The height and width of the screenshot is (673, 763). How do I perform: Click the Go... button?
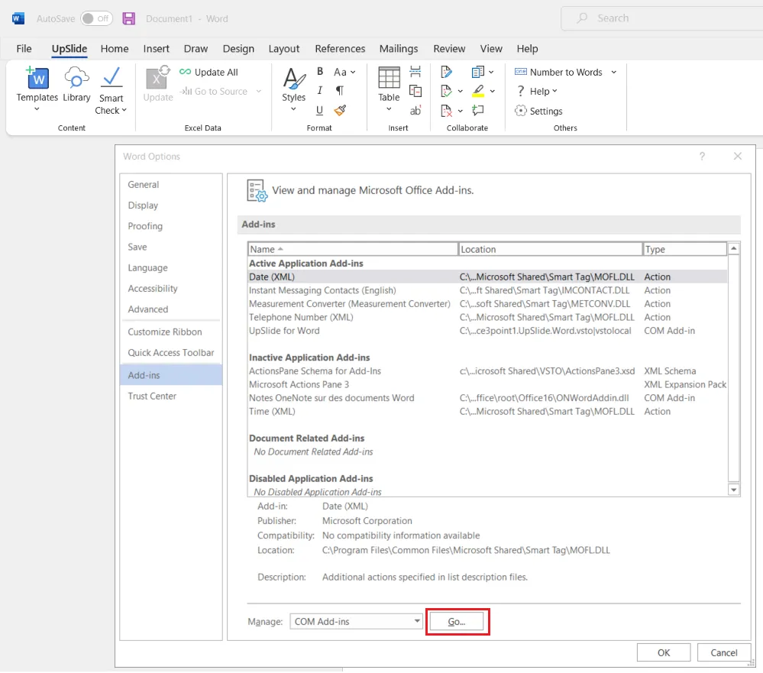[x=457, y=621]
